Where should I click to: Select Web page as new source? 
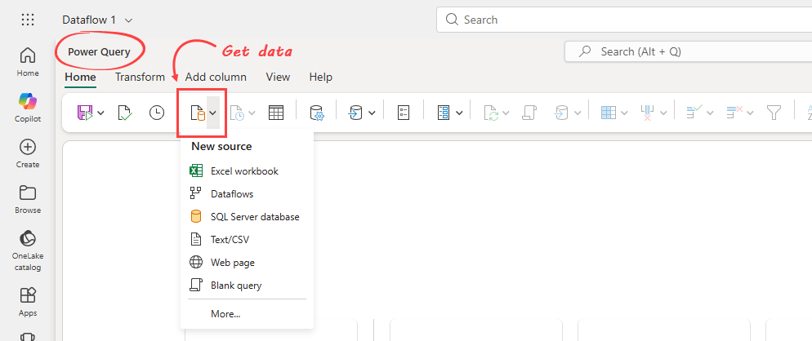(x=247, y=263)
